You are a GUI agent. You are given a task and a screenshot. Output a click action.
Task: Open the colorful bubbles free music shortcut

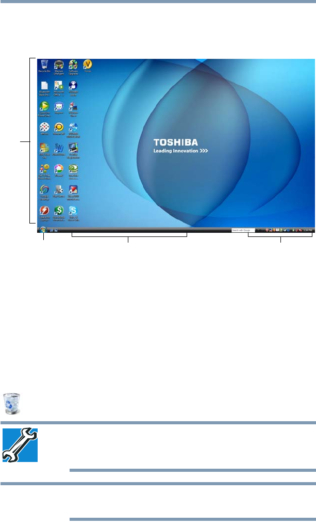(44, 172)
